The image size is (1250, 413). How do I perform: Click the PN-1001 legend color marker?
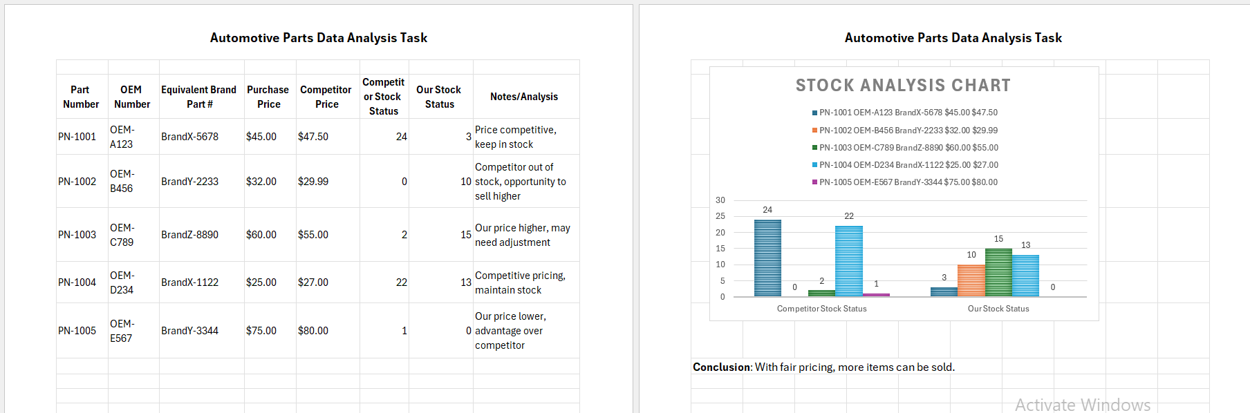(x=815, y=113)
